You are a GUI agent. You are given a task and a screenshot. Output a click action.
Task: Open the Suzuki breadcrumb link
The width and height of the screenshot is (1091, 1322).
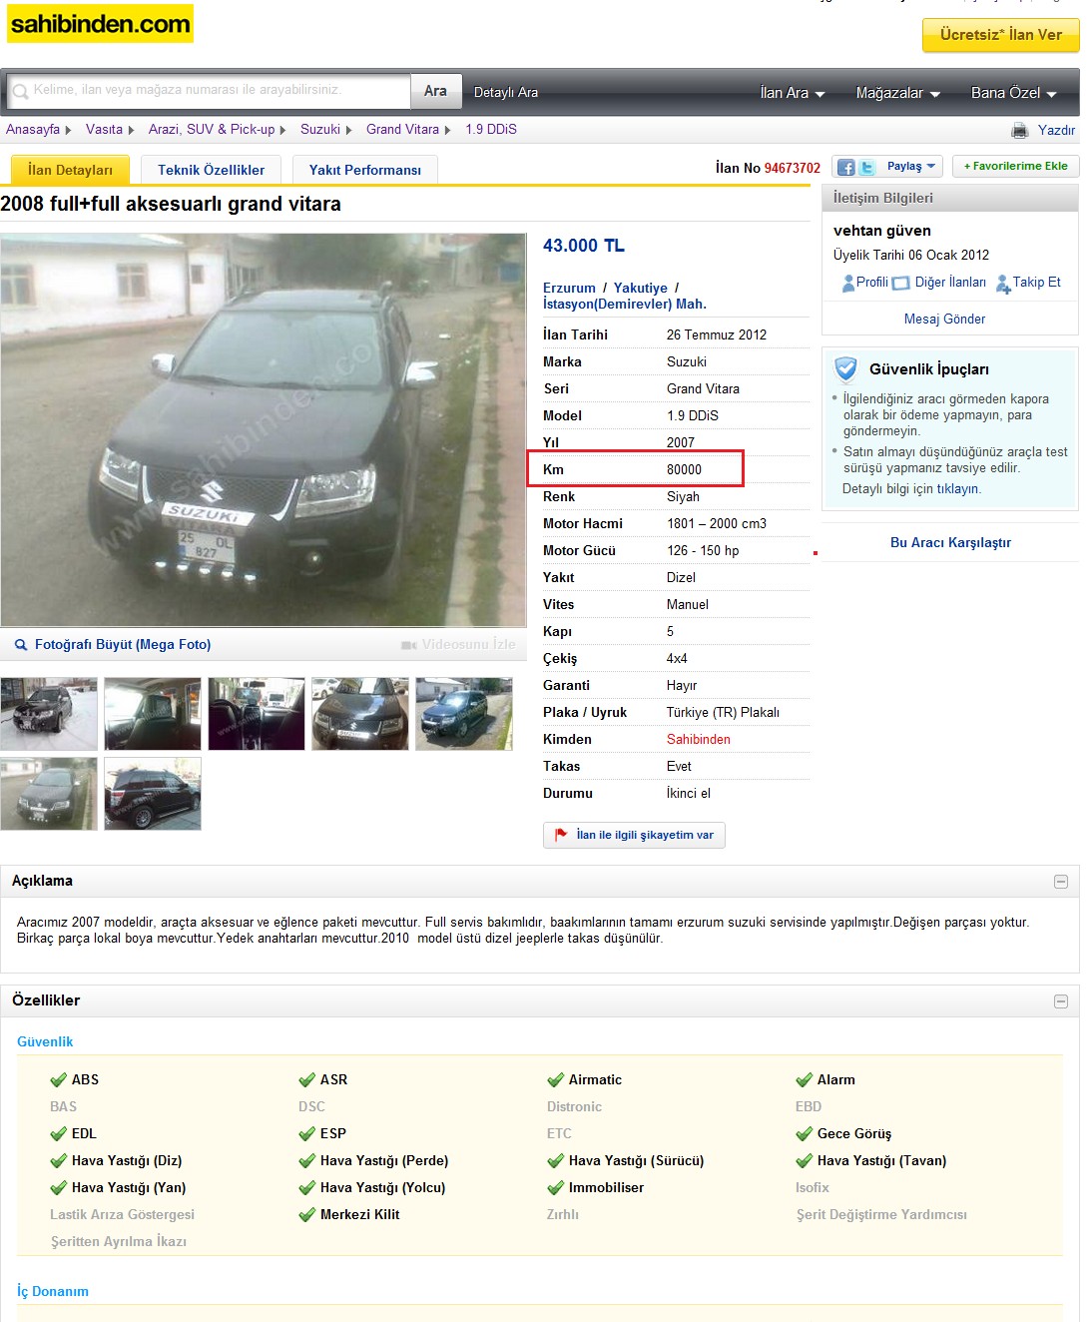tap(320, 130)
